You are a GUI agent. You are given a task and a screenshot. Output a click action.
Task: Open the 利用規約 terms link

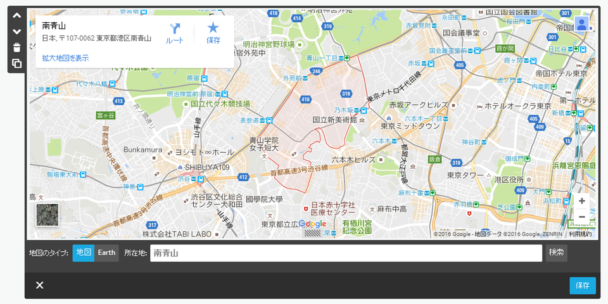point(581,234)
